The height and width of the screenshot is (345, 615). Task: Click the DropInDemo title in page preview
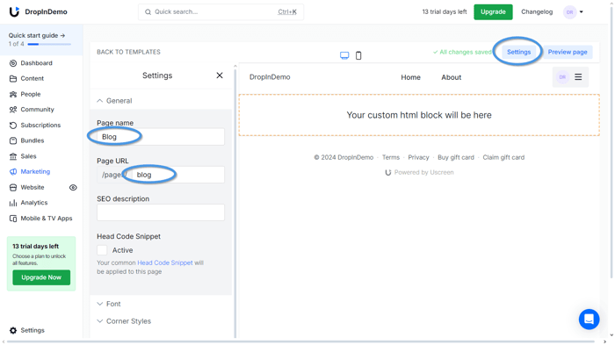click(270, 77)
